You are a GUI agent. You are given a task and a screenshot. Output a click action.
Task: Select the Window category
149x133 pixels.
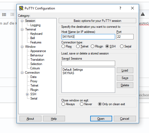point(30,47)
